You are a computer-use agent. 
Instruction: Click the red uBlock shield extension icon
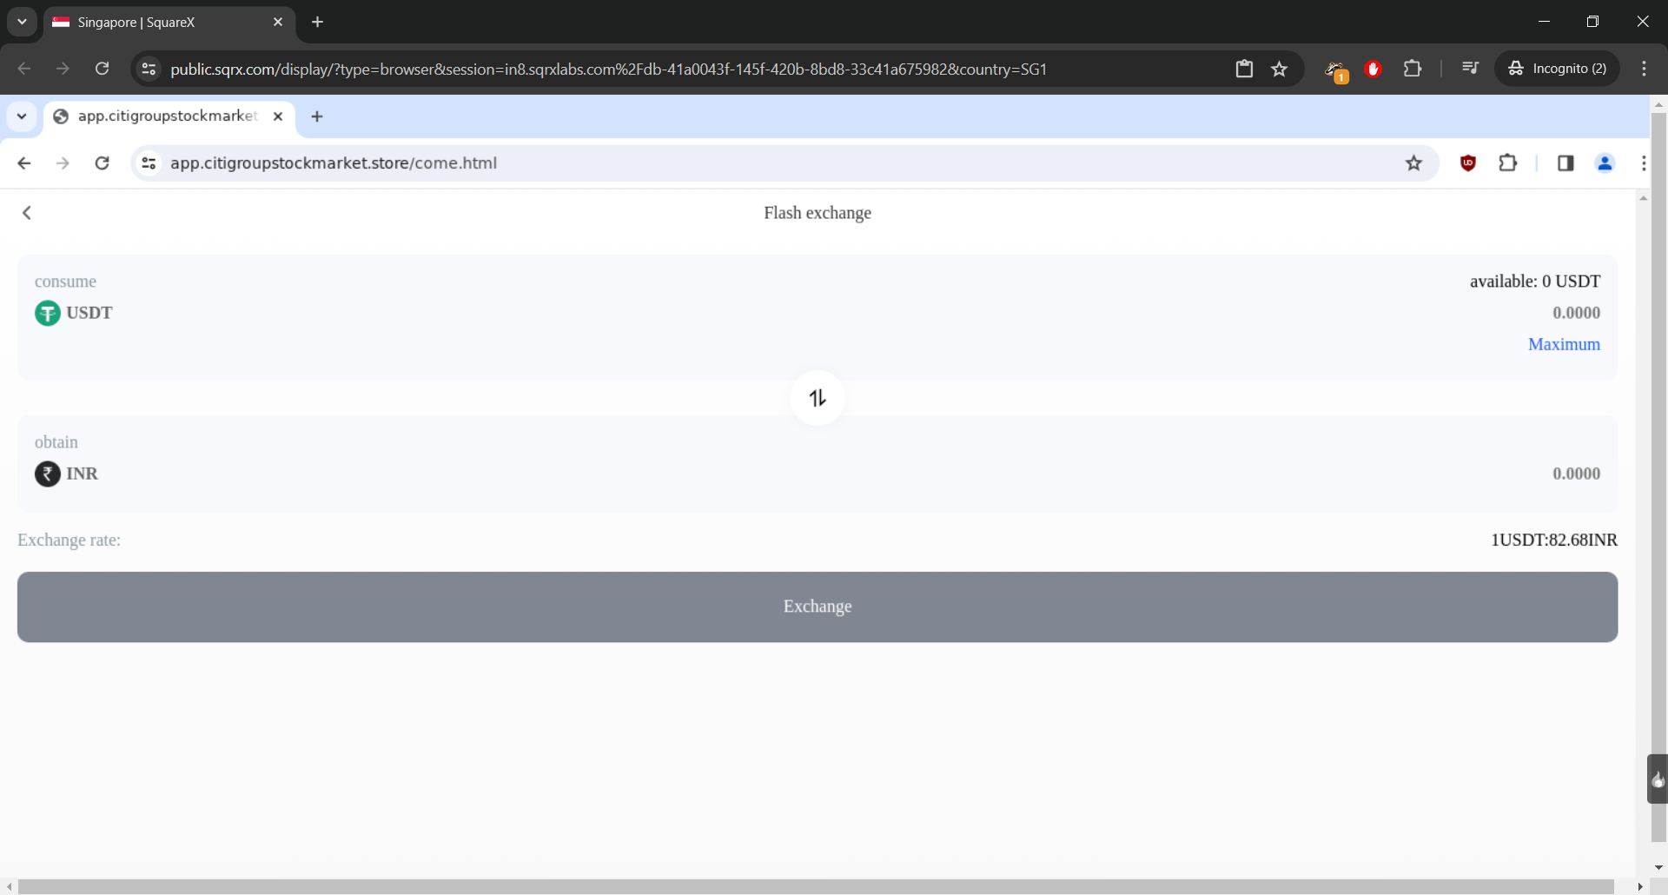point(1468,163)
